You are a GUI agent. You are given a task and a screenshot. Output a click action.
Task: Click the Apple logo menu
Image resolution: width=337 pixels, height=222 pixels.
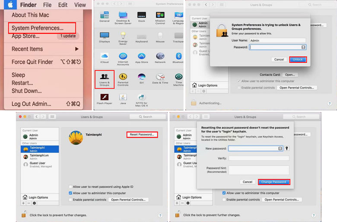click(10, 4)
